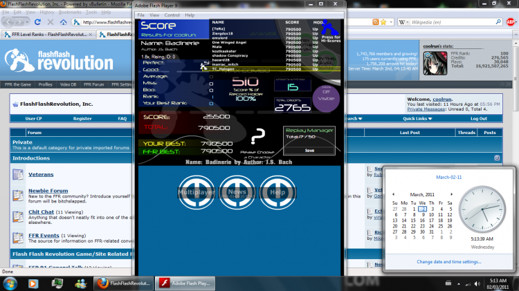This screenshot has height=291, width=519.
Task: Open Video DB nav item
Action: pos(69,84)
